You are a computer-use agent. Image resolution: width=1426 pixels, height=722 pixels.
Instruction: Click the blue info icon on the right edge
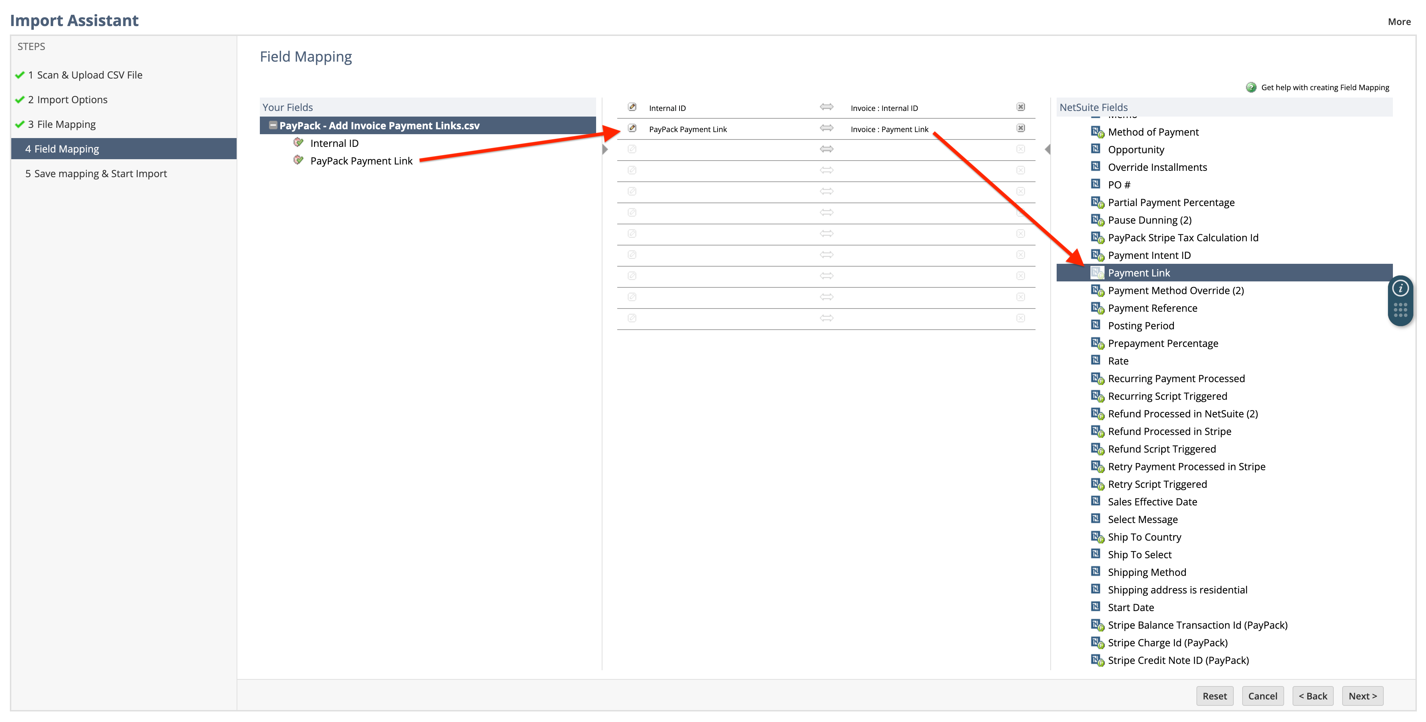[x=1401, y=287]
